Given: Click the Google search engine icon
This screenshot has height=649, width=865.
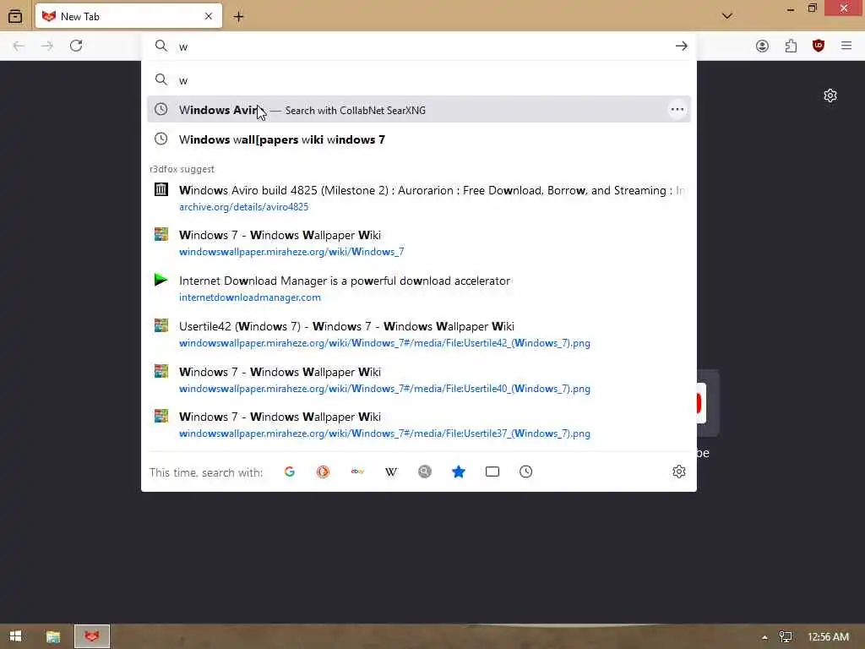Looking at the screenshot, I should coord(290,472).
